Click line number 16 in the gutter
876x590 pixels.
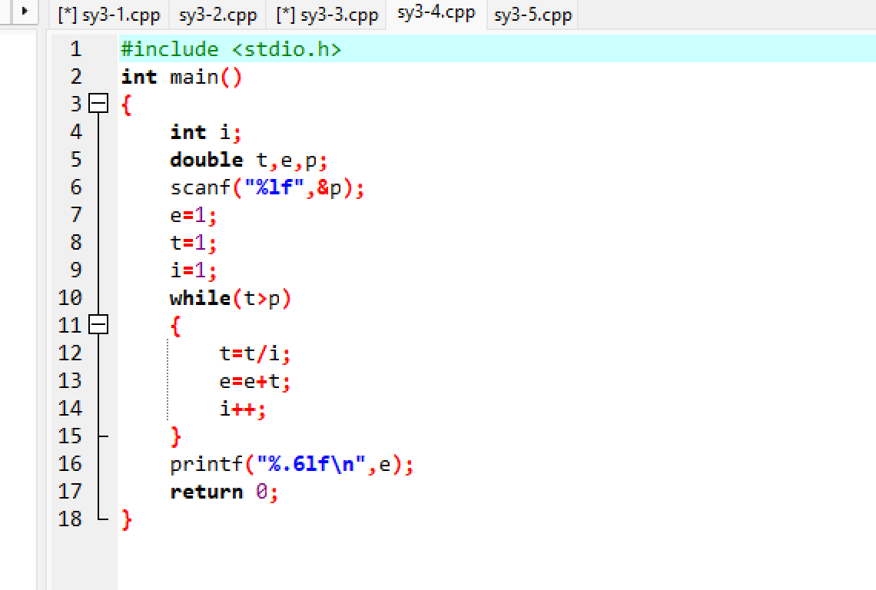[x=70, y=464]
